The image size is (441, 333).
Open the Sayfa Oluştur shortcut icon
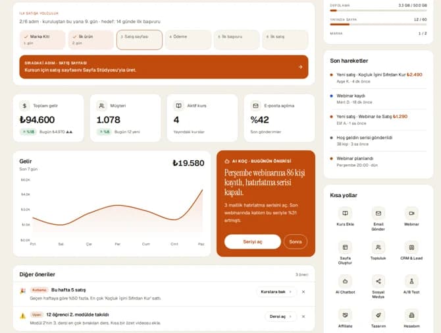coord(345,247)
